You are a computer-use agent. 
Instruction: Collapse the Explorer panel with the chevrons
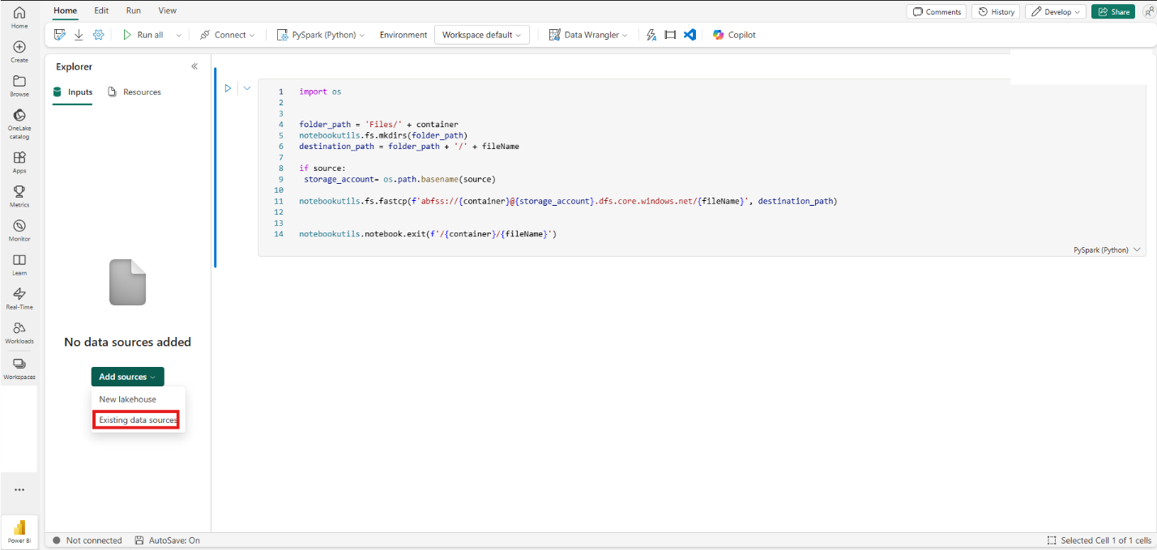(x=194, y=66)
